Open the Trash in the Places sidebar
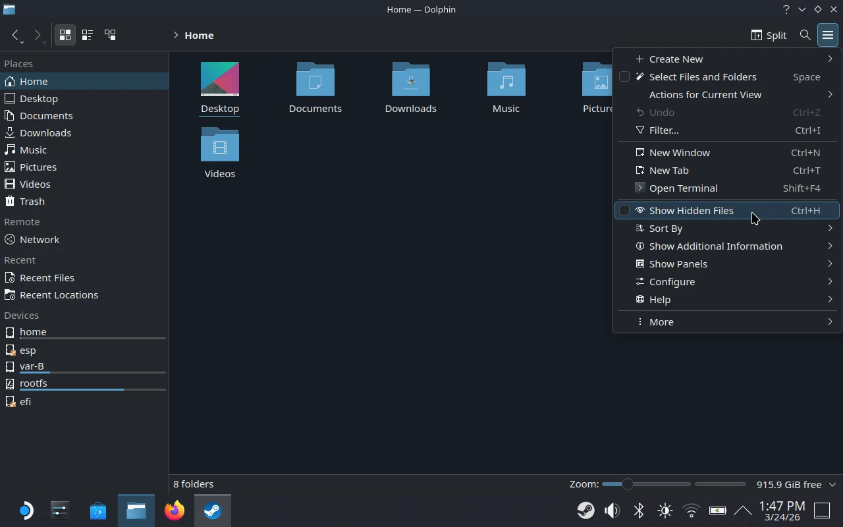Screen dimensions: 843x527 (32, 201)
